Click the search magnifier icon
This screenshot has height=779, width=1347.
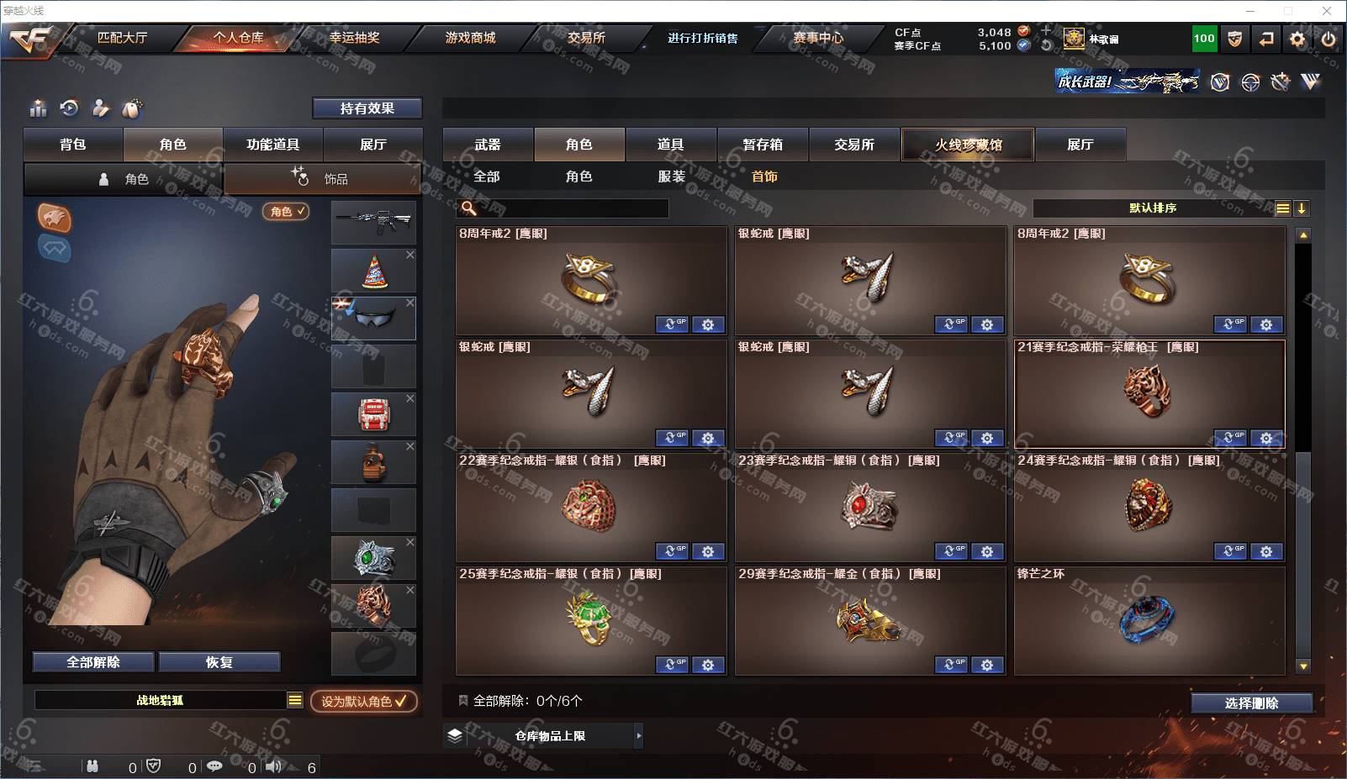pyautogui.click(x=469, y=208)
